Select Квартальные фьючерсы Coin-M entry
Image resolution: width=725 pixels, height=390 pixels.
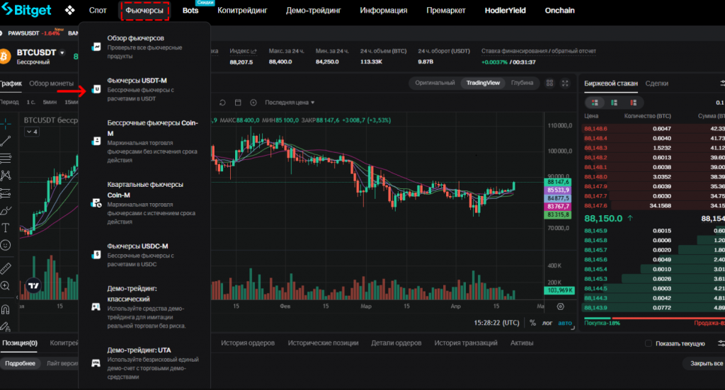click(144, 202)
